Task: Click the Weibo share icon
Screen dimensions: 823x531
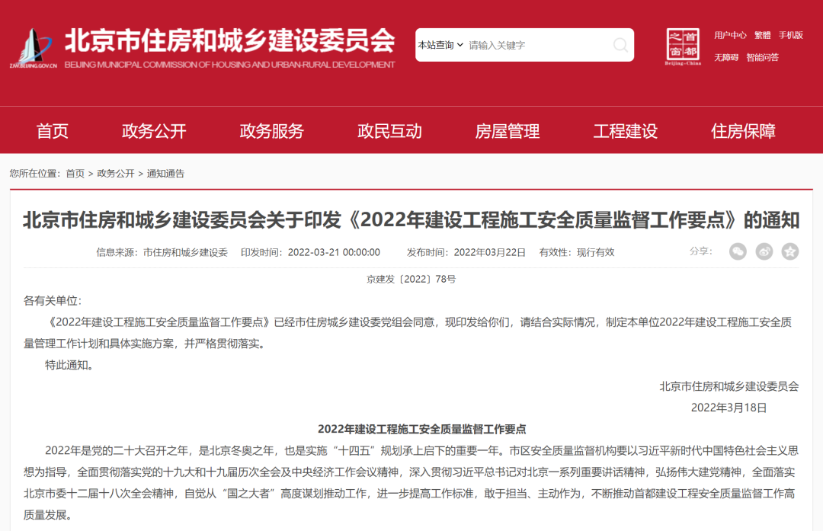Action: pyautogui.click(x=764, y=251)
